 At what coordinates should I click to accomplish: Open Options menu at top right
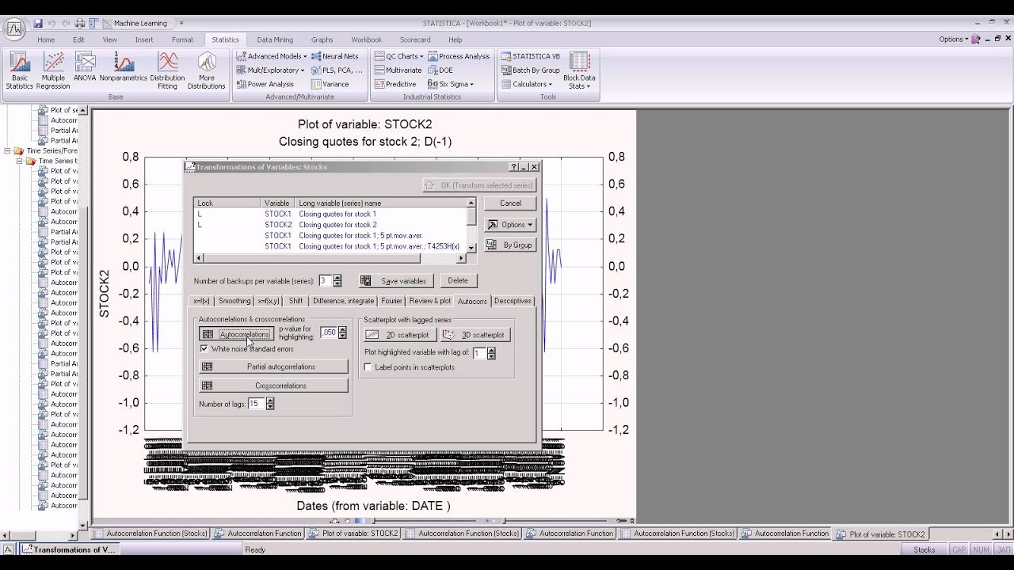pyautogui.click(x=953, y=39)
